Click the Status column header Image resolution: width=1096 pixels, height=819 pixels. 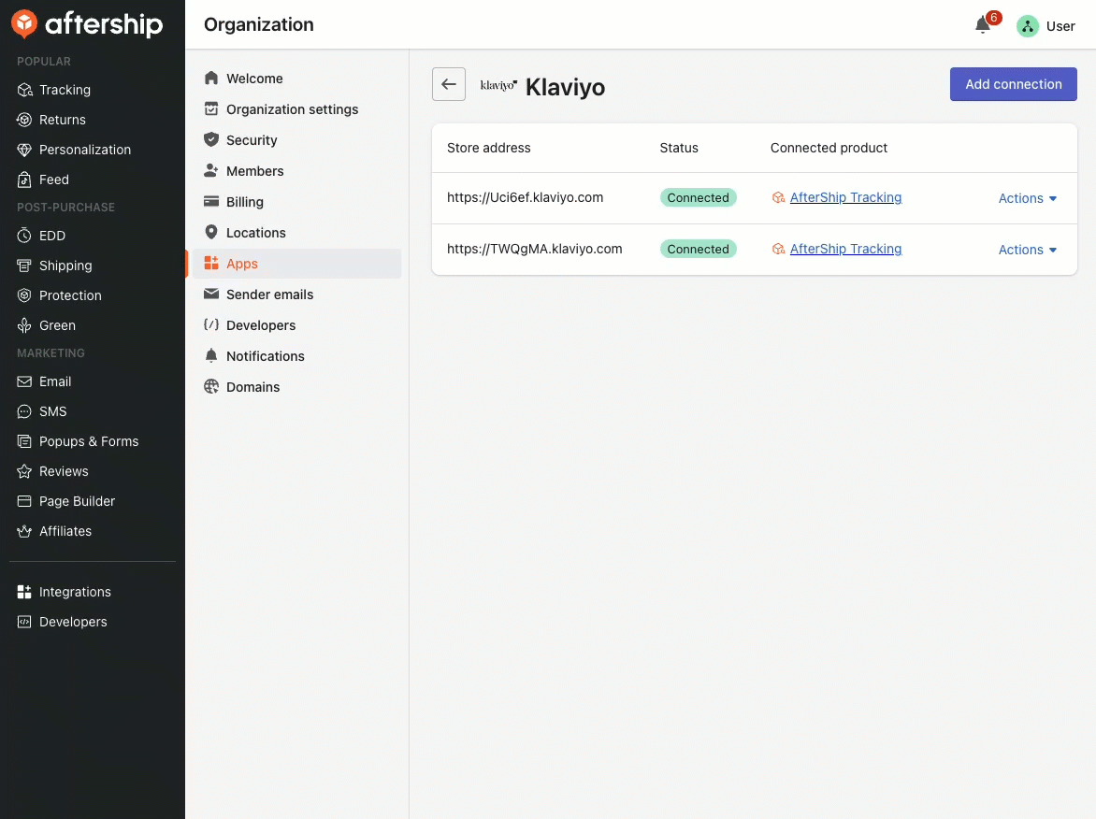click(x=679, y=148)
